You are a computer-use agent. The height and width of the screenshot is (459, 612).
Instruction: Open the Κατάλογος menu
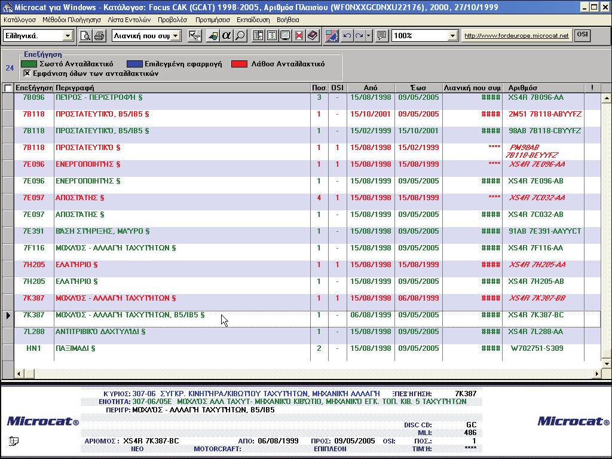[20, 20]
